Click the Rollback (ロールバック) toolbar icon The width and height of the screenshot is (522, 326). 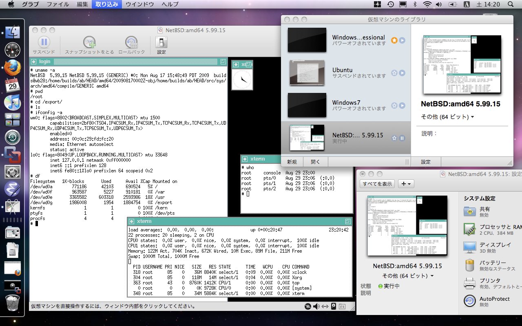[x=131, y=45]
